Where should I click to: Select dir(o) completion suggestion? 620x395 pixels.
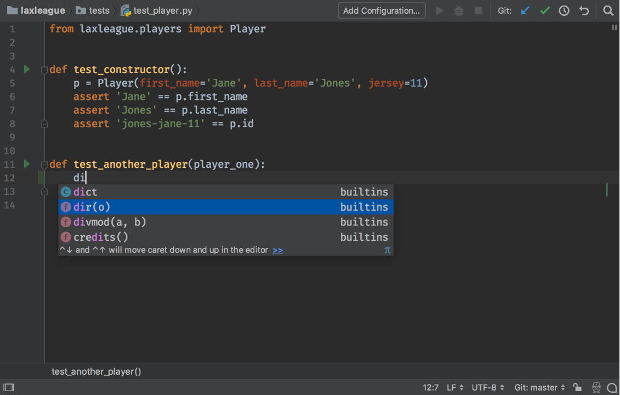(226, 207)
